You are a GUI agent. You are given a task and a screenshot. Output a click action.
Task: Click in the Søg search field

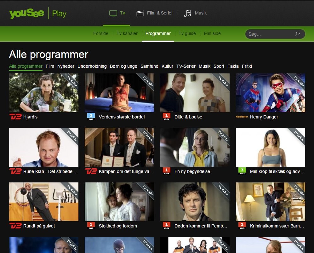click(x=275, y=34)
